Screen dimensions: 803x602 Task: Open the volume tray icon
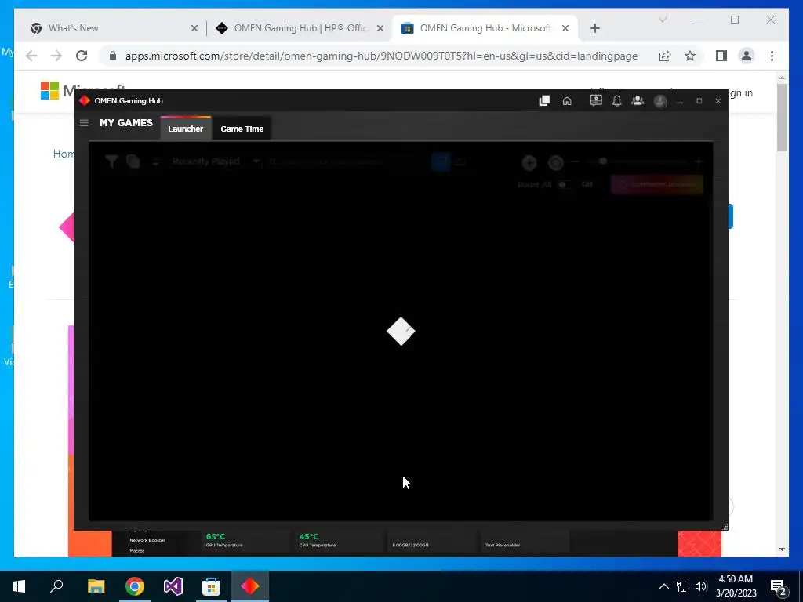[701, 586]
